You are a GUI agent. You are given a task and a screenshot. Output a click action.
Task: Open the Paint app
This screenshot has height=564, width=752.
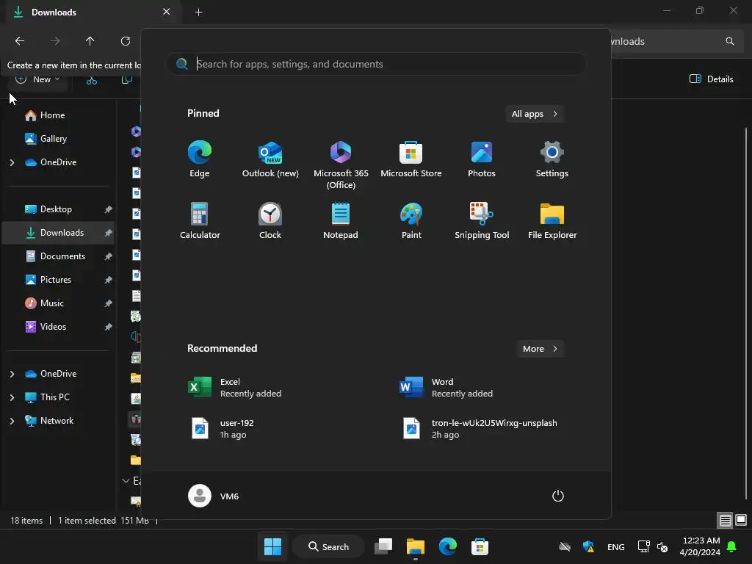pos(411,221)
